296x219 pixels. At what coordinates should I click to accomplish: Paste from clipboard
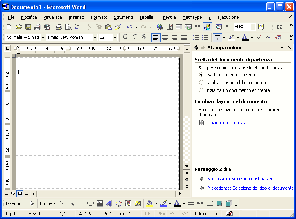coord(108,27)
